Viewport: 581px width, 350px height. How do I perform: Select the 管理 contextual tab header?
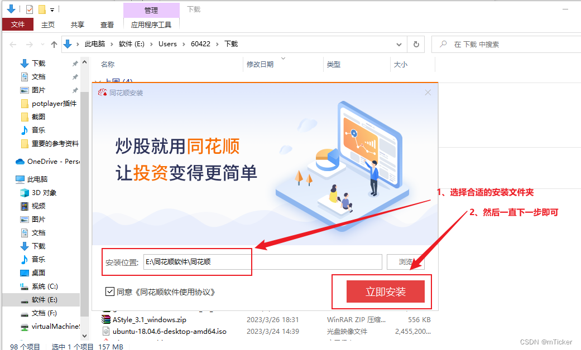[x=151, y=10]
